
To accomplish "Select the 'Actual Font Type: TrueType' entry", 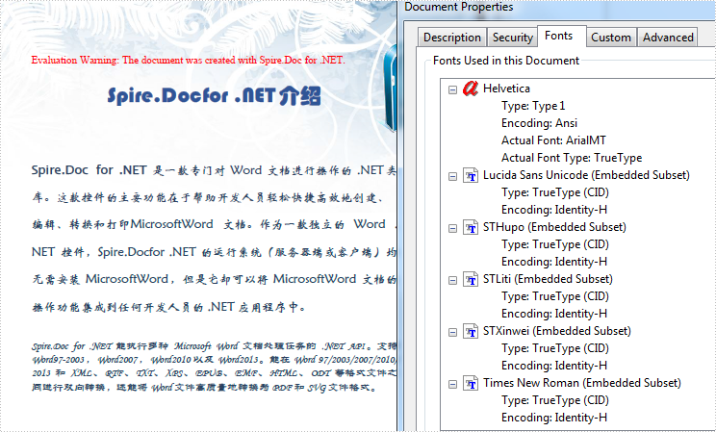I will click(571, 158).
